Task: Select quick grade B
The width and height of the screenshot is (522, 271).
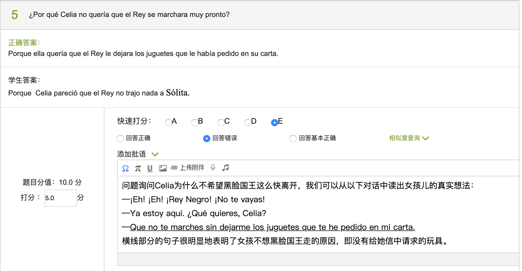Action: [195, 123]
